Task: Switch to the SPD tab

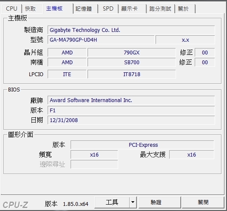Action: tap(108, 9)
